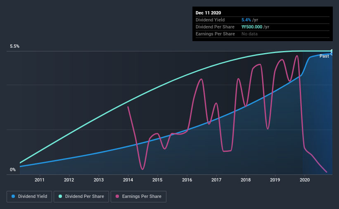The height and width of the screenshot is (209, 339).
Task: Click the ₩500.000 dividend per share value
Action: tap(252, 27)
